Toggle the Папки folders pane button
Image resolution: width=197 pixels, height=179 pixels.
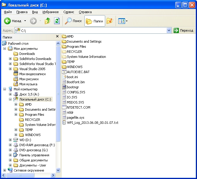click(x=95, y=21)
